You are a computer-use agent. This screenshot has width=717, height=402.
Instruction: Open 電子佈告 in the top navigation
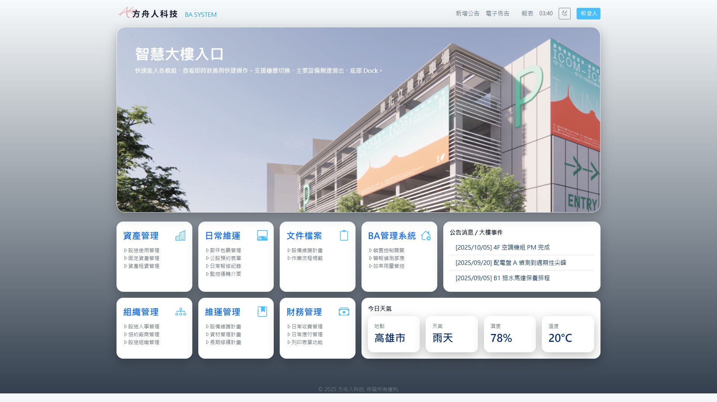coord(497,13)
